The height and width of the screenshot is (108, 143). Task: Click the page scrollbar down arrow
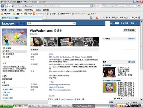point(142,99)
